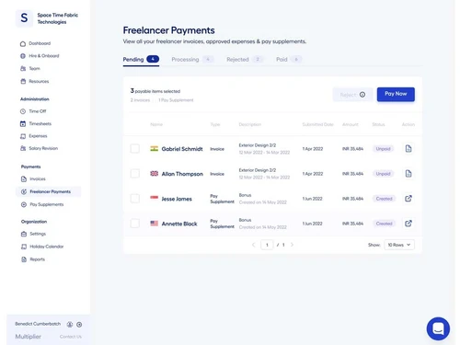Sort by the Amount column header
Viewport: 460px width, 345px height.
[351, 124]
